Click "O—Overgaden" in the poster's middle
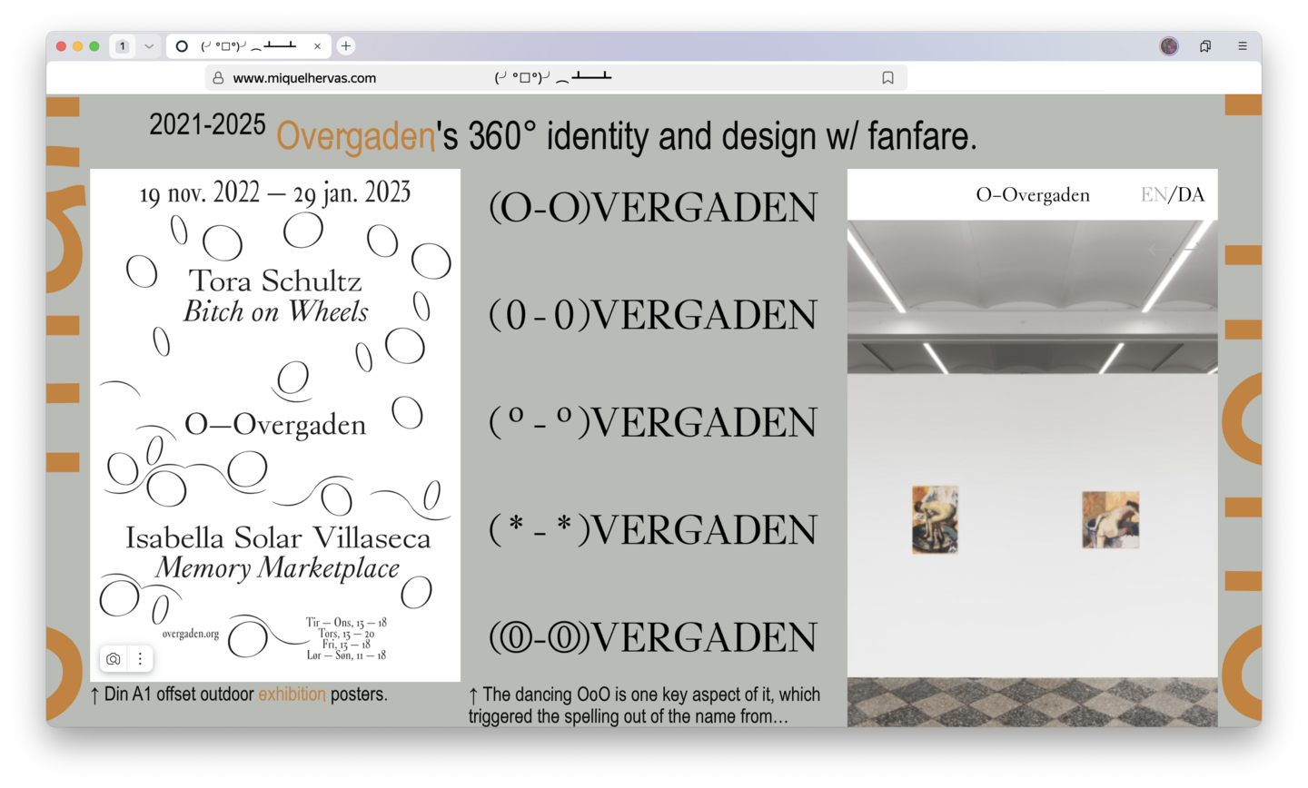The height and width of the screenshot is (788, 1308). click(275, 424)
